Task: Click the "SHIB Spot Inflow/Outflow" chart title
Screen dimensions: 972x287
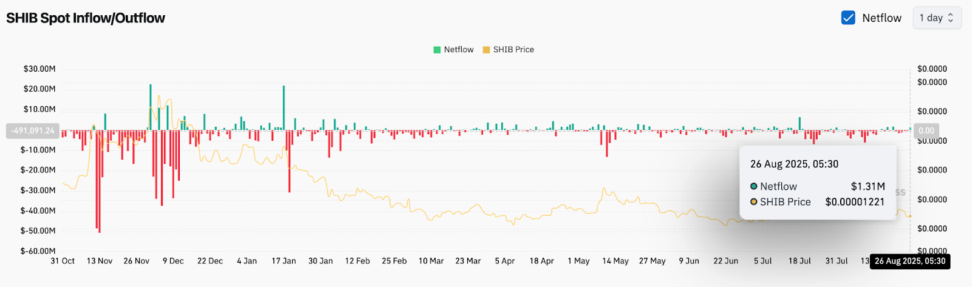Action: 86,18
